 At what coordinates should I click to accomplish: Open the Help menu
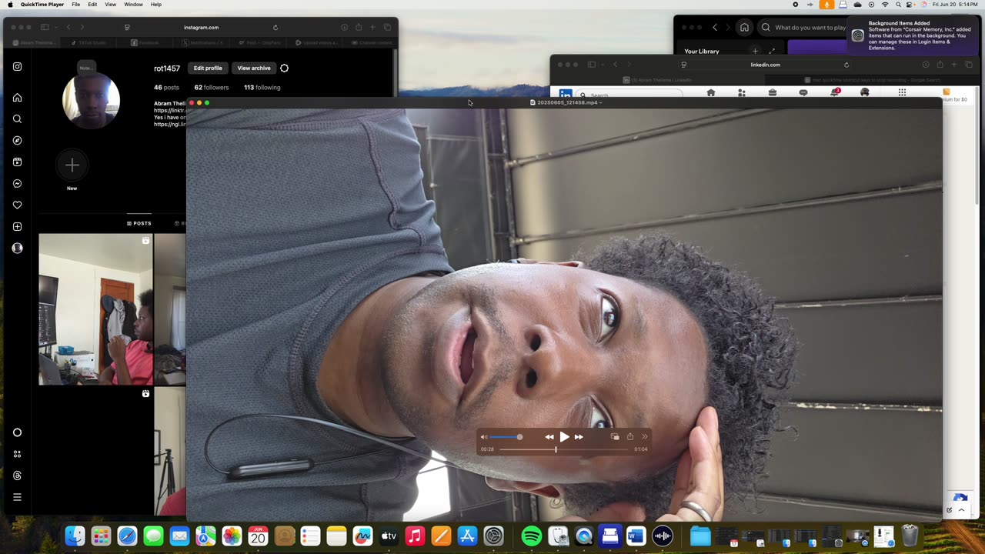pyautogui.click(x=156, y=5)
